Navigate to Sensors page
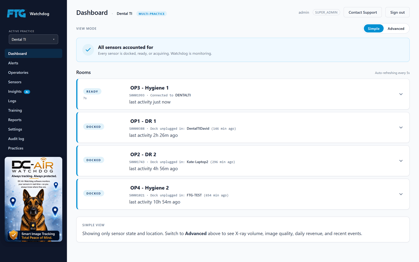Image resolution: width=419 pixels, height=262 pixels. click(x=33, y=82)
